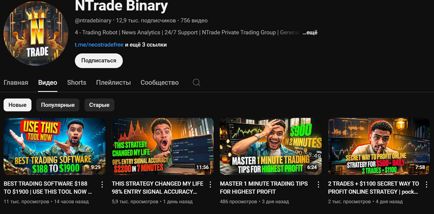Click the 11:56 duration badge

point(202,167)
